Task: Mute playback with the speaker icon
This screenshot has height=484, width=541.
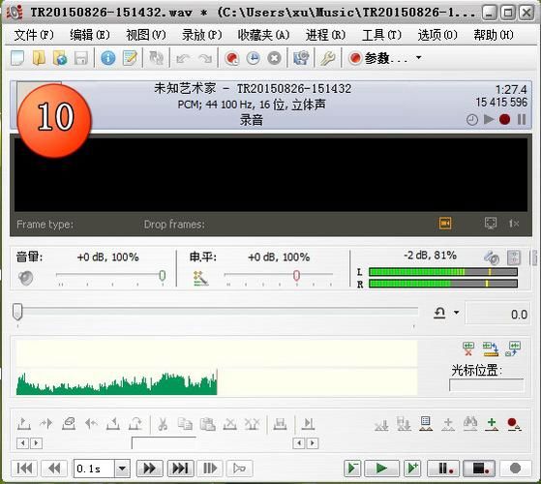Action: tap(26, 278)
